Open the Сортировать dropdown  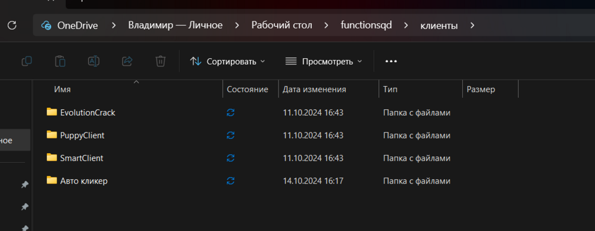(x=227, y=61)
